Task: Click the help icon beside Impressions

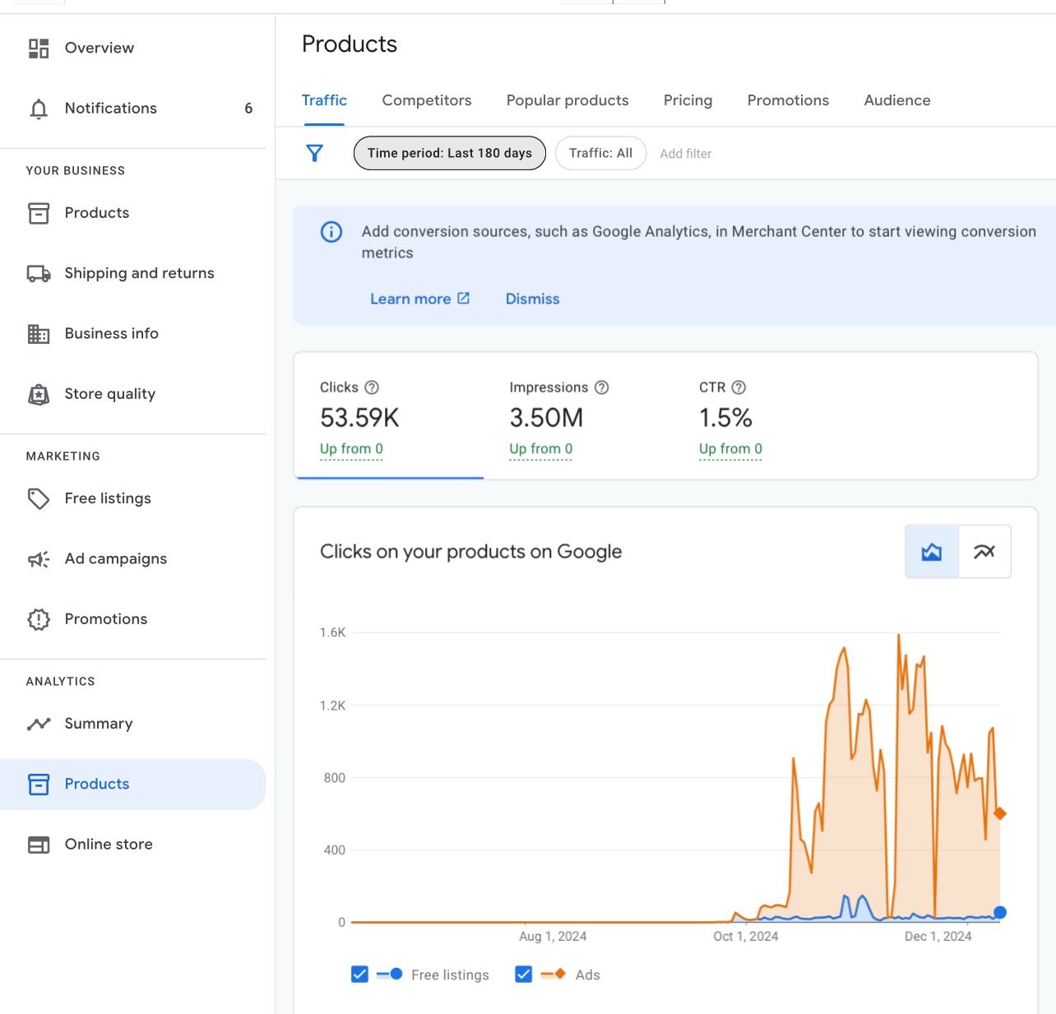Action: tap(601, 387)
